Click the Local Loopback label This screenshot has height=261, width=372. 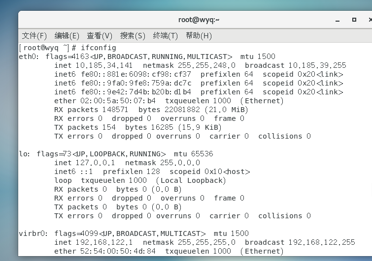click(x=191, y=180)
